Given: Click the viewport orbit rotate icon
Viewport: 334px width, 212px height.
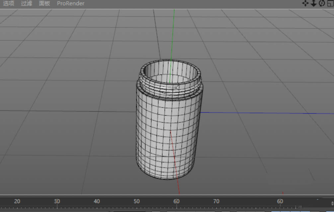Looking at the screenshot, I should [x=322, y=3].
